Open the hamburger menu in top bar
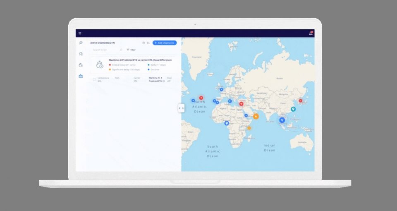Screen dimensions: 397x211 [80, 34]
